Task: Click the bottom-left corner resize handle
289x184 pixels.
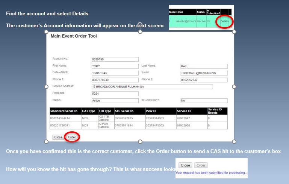Action: (46, 142)
